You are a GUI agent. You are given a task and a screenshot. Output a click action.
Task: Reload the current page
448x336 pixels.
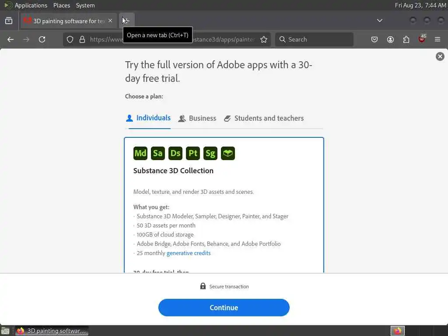click(42, 39)
